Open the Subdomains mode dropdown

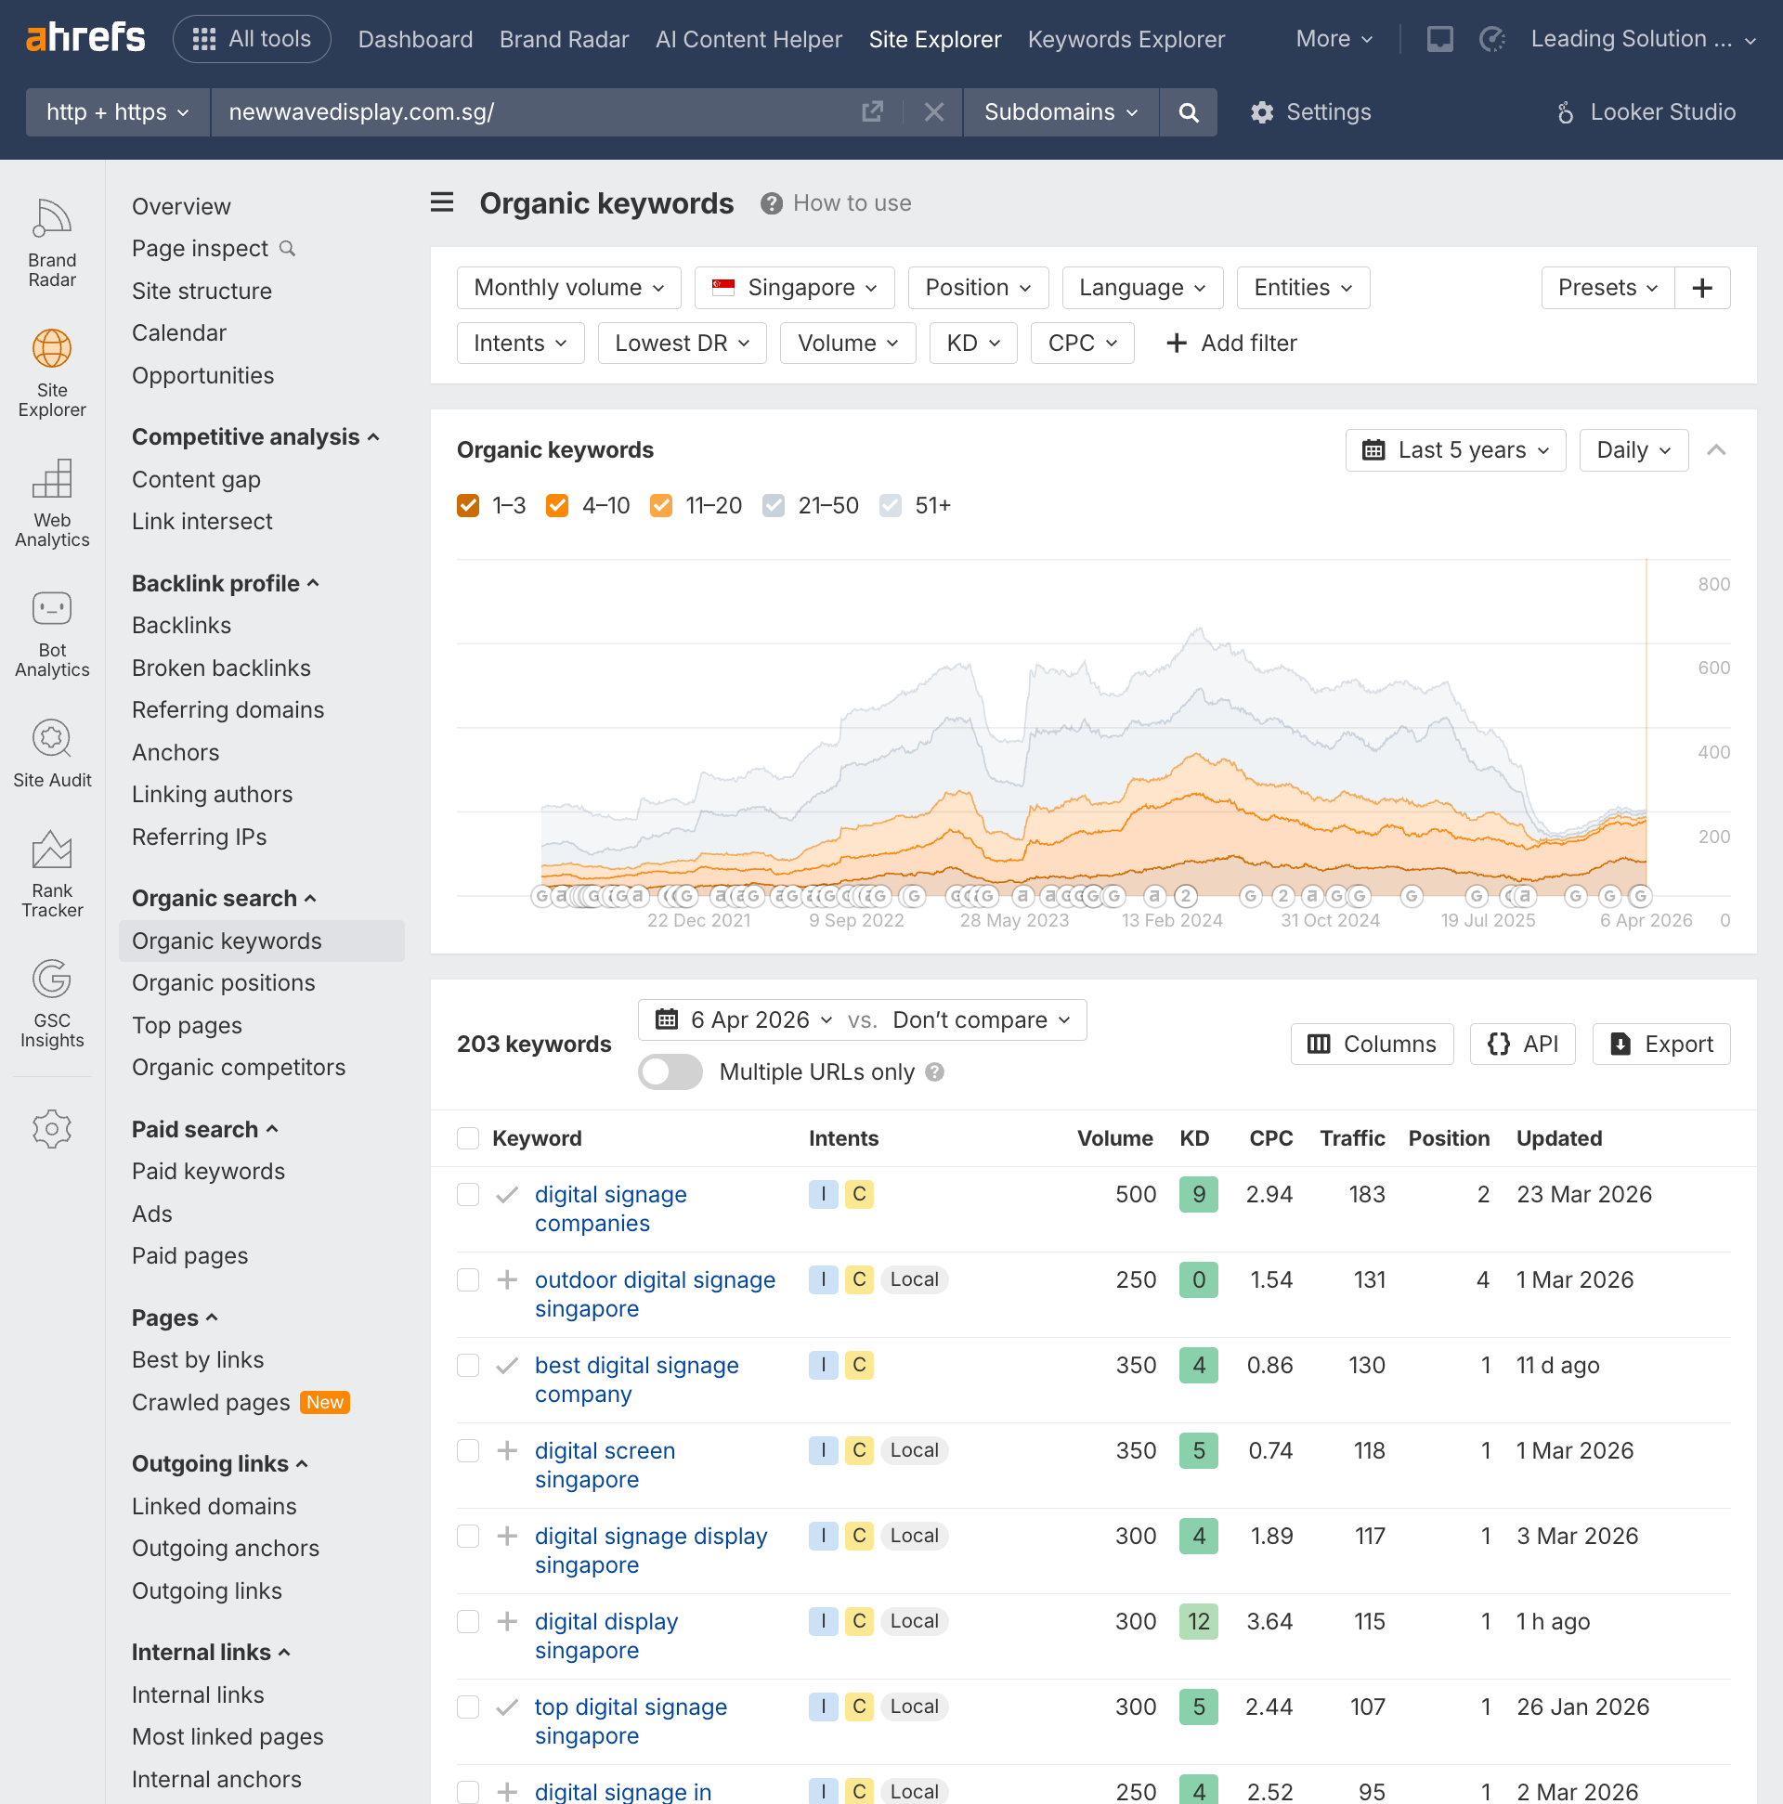[1061, 112]
